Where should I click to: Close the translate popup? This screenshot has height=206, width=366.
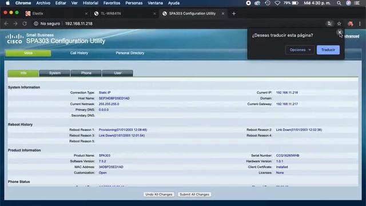[x=339, y=32]
